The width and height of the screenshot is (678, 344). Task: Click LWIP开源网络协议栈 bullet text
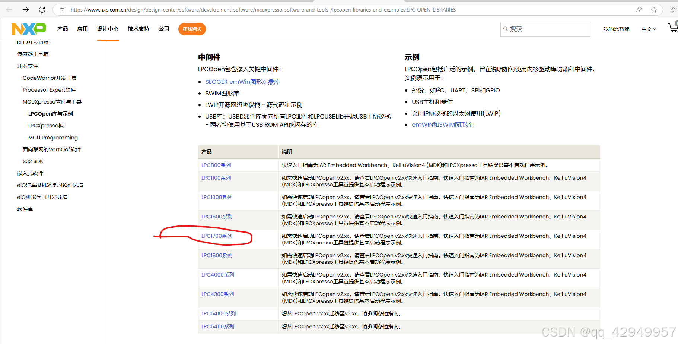(x=254, y=105)
